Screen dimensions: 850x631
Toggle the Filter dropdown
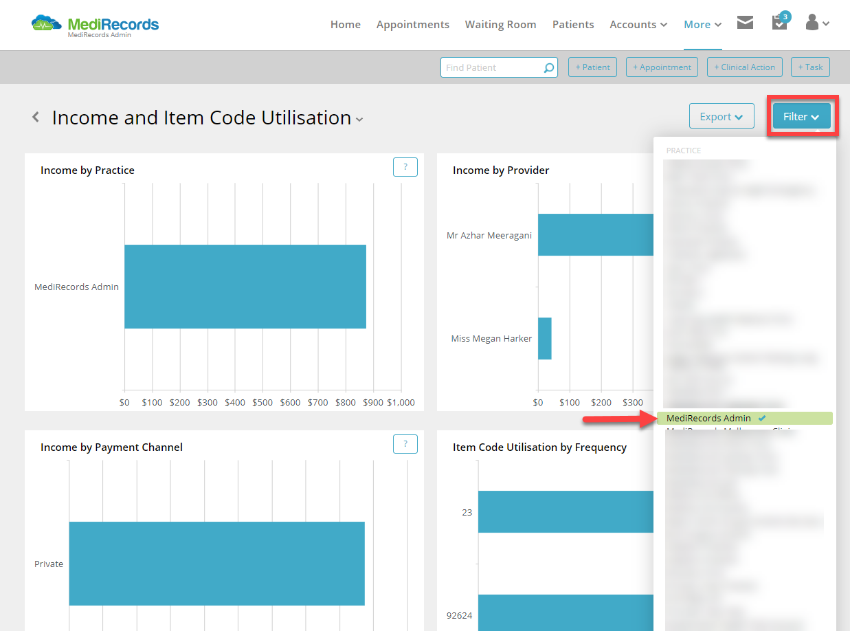802,116
